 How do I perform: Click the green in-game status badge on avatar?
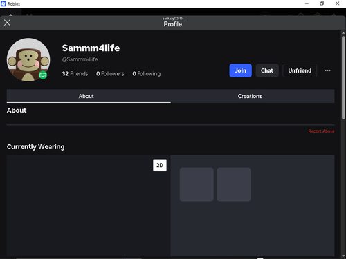tap(43, 75)
